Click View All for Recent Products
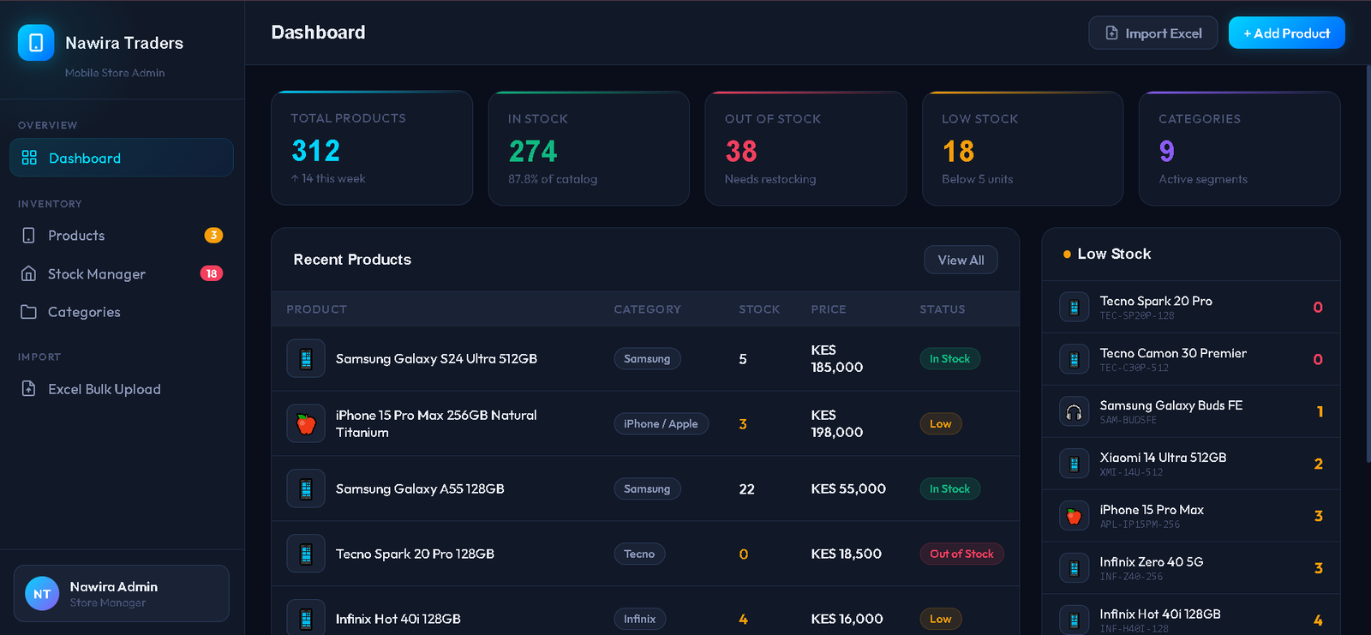The image size is (1371, 635). tap(961, 260)
